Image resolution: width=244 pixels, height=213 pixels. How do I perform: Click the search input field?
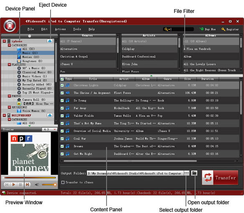[182, 29]
